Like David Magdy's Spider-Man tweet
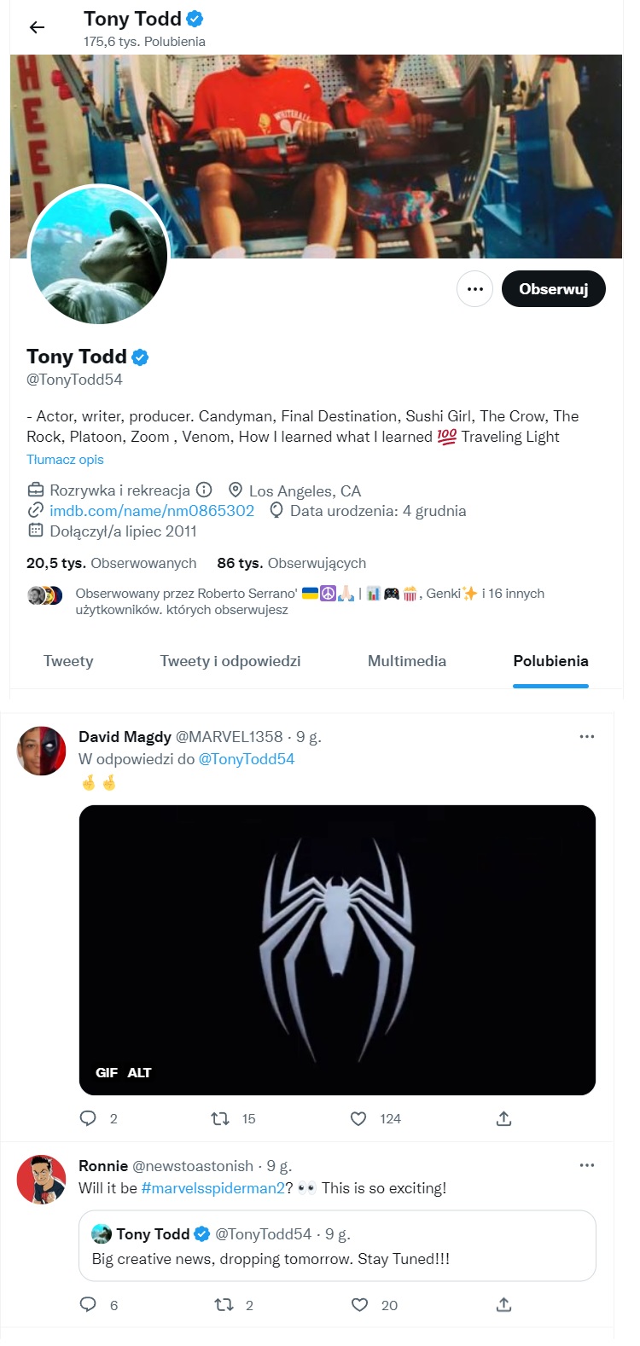This screenshot has height=1346, width=640. 359,1118
